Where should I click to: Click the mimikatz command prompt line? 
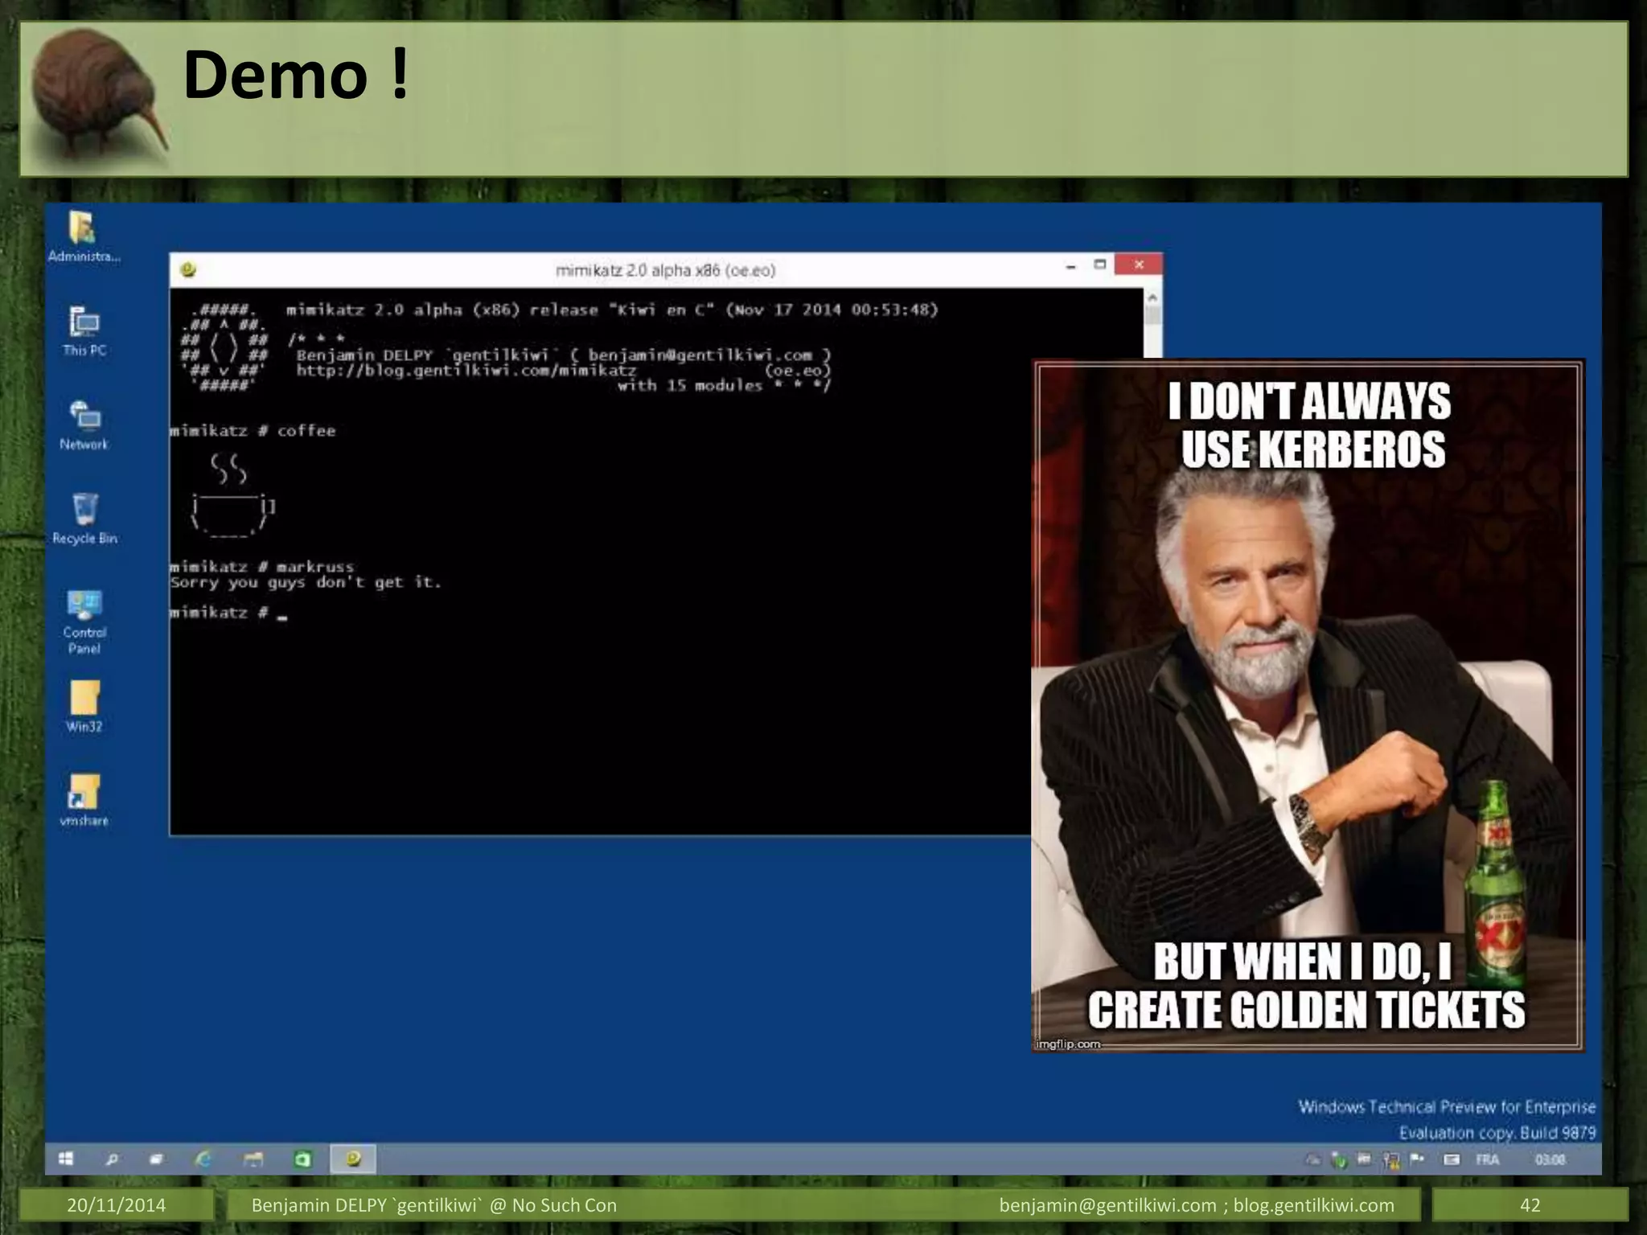pyautogui.click(x=228, y=613)
